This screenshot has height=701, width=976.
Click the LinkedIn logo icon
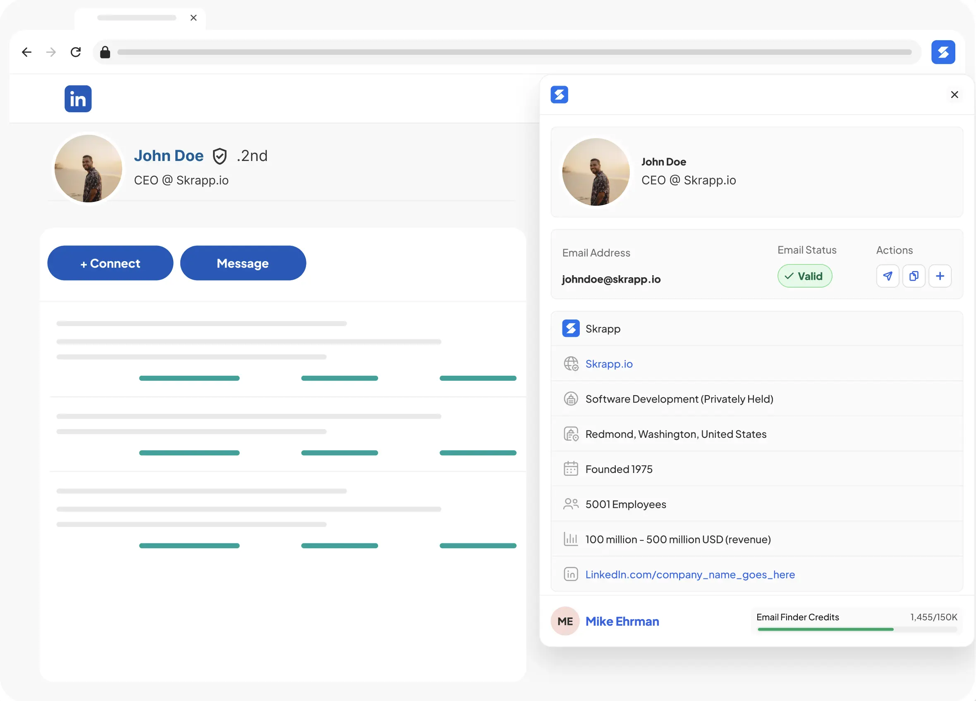[78, 98]
